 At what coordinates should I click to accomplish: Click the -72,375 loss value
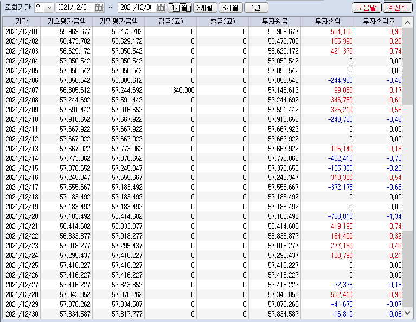tap(342, 285)
